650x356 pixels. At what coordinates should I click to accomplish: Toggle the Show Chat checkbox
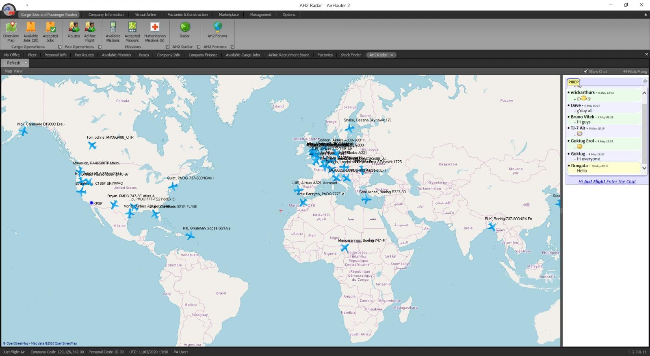(585, 71)
